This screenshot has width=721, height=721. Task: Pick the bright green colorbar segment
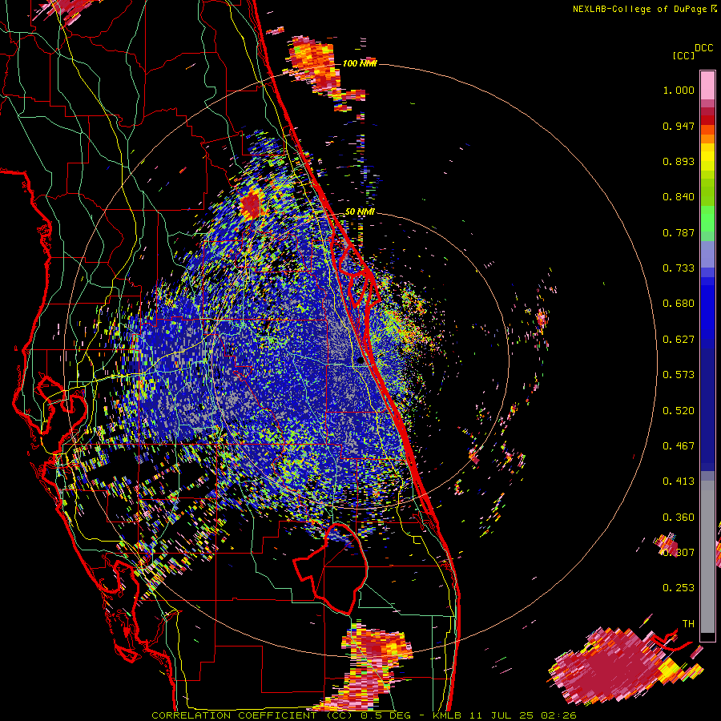(707, 218)
